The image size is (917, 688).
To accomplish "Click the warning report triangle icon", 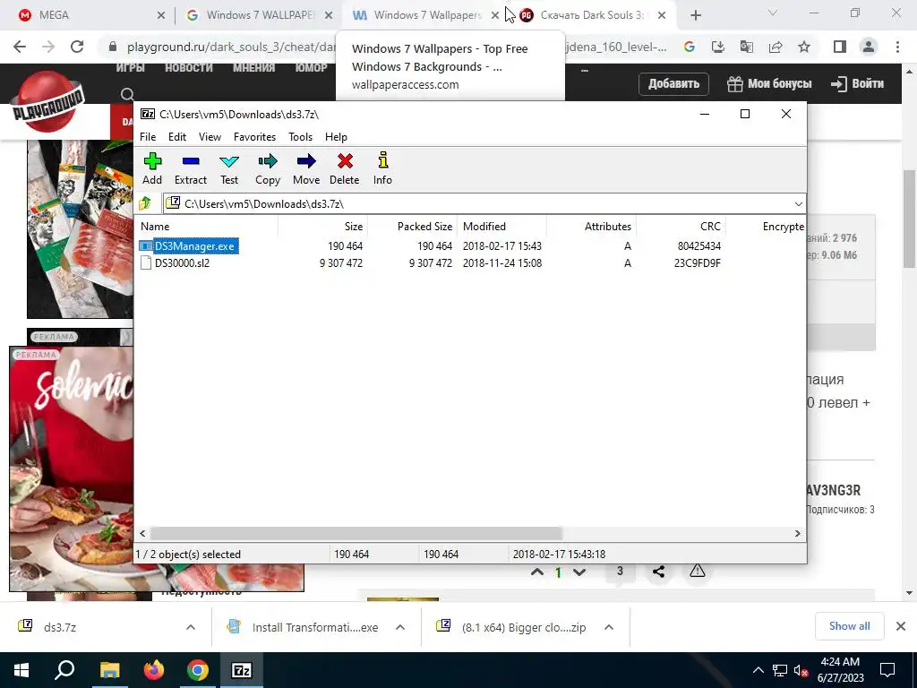I will 697,571.
